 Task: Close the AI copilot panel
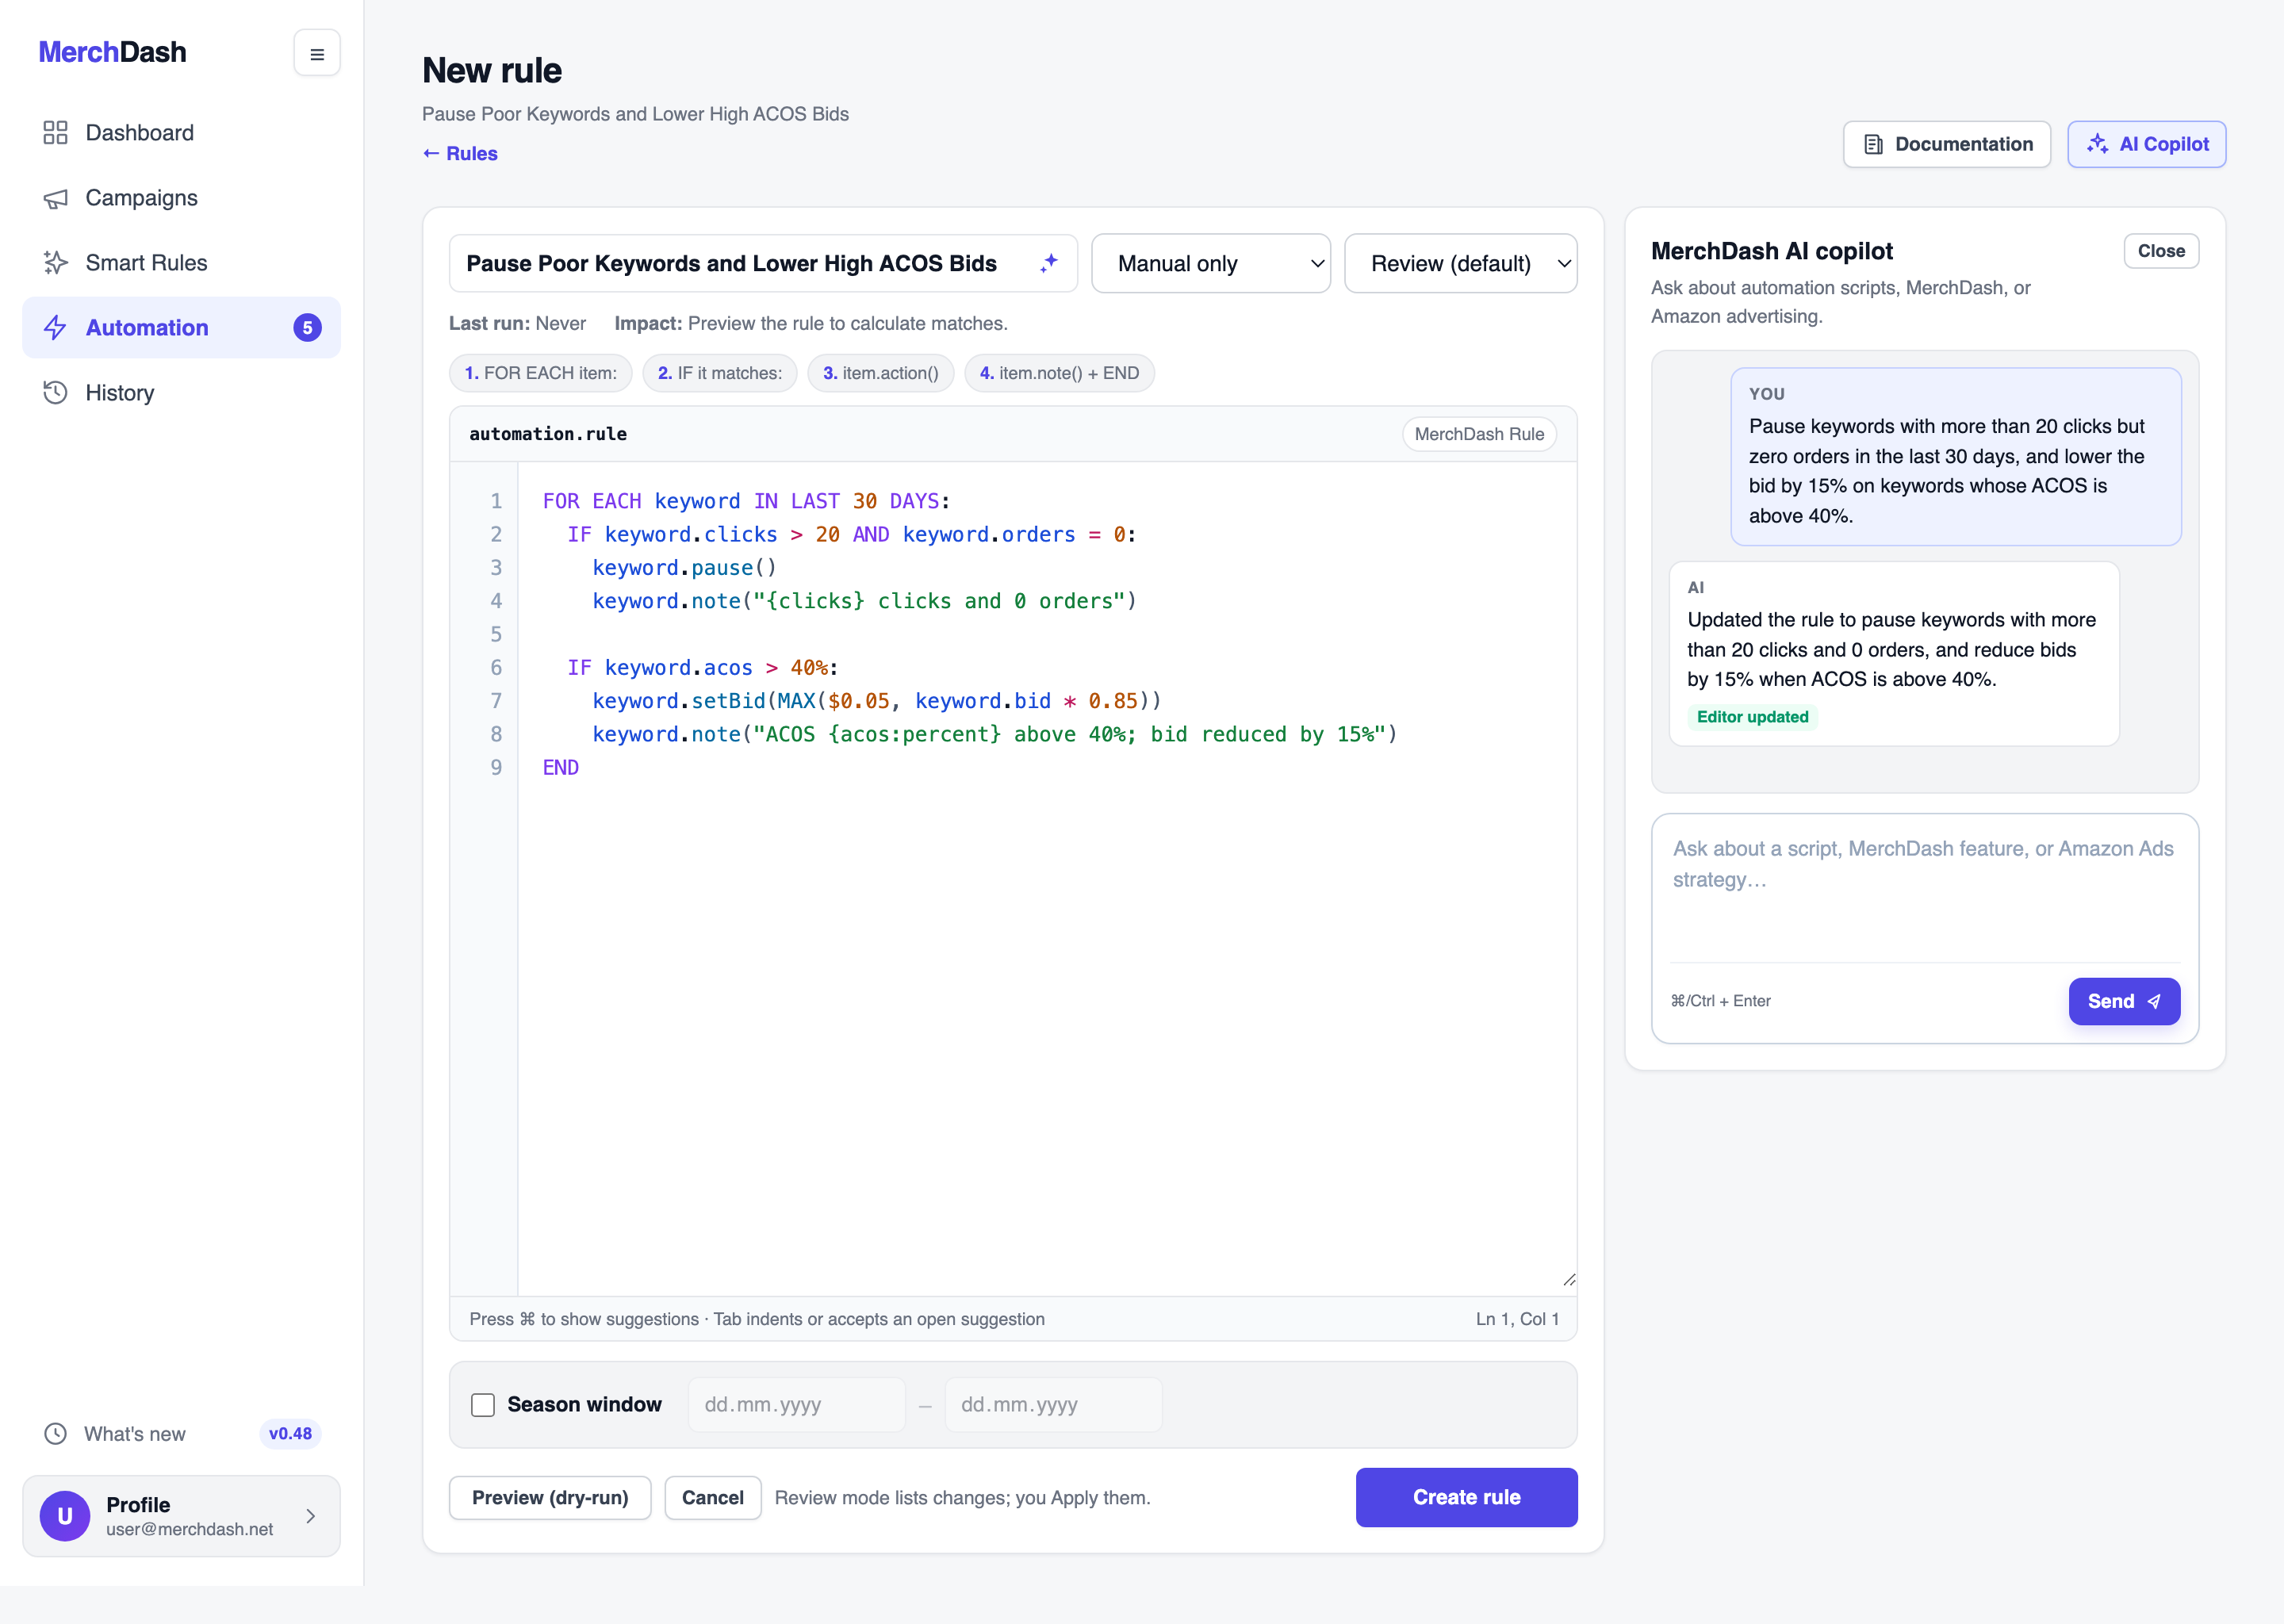2160,251
